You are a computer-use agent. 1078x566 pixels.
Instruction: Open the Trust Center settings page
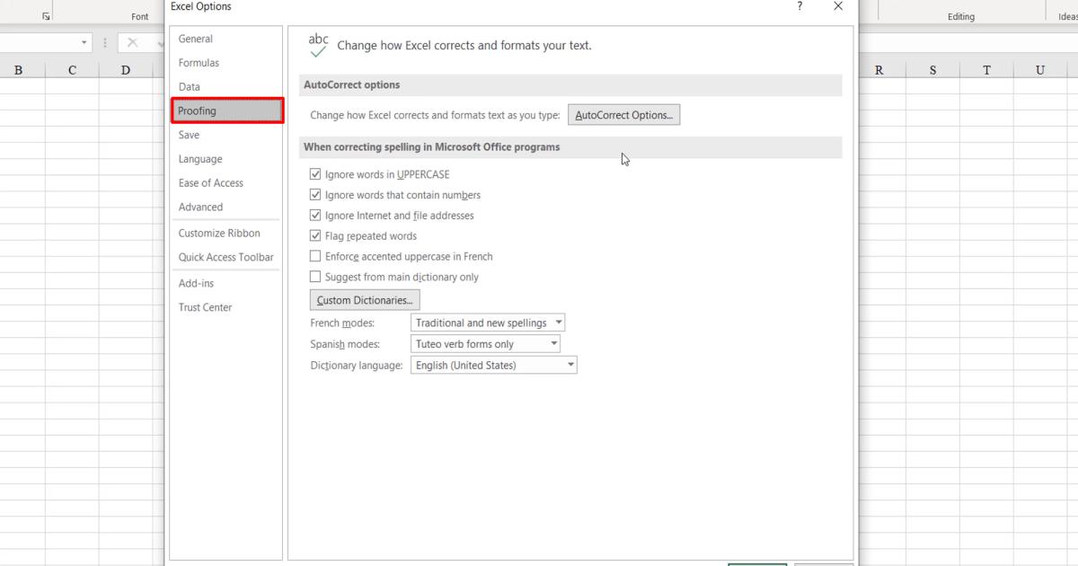point(205,307)
